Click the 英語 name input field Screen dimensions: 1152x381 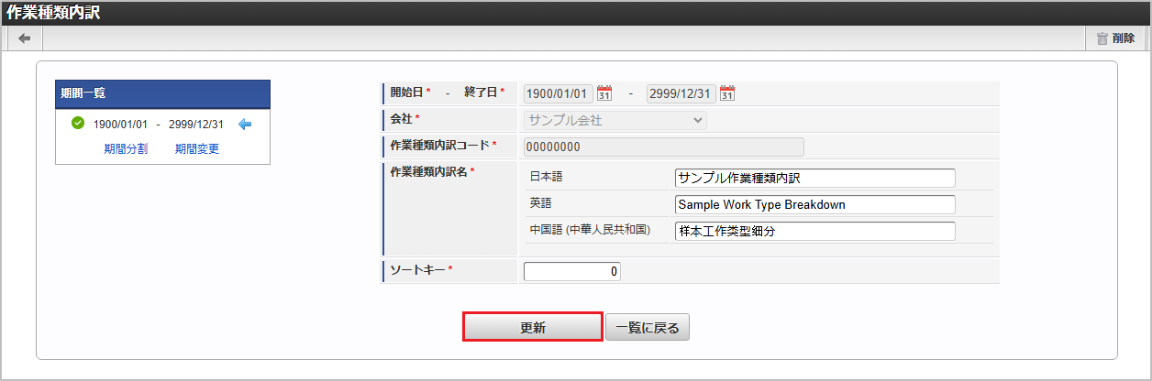[814, 204]
